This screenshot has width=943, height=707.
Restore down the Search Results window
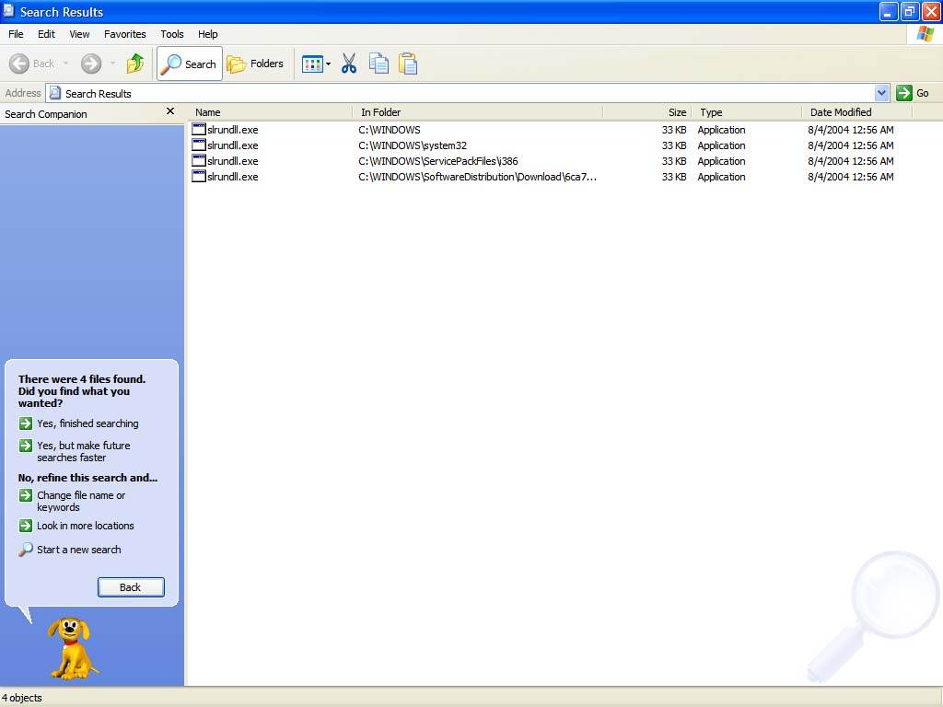[x=909, y=11]
